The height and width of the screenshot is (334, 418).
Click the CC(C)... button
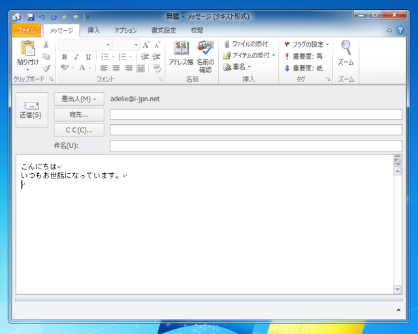point(79,130)
